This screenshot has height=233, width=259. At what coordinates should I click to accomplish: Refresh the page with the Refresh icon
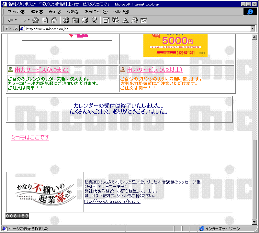coord(45,20)
